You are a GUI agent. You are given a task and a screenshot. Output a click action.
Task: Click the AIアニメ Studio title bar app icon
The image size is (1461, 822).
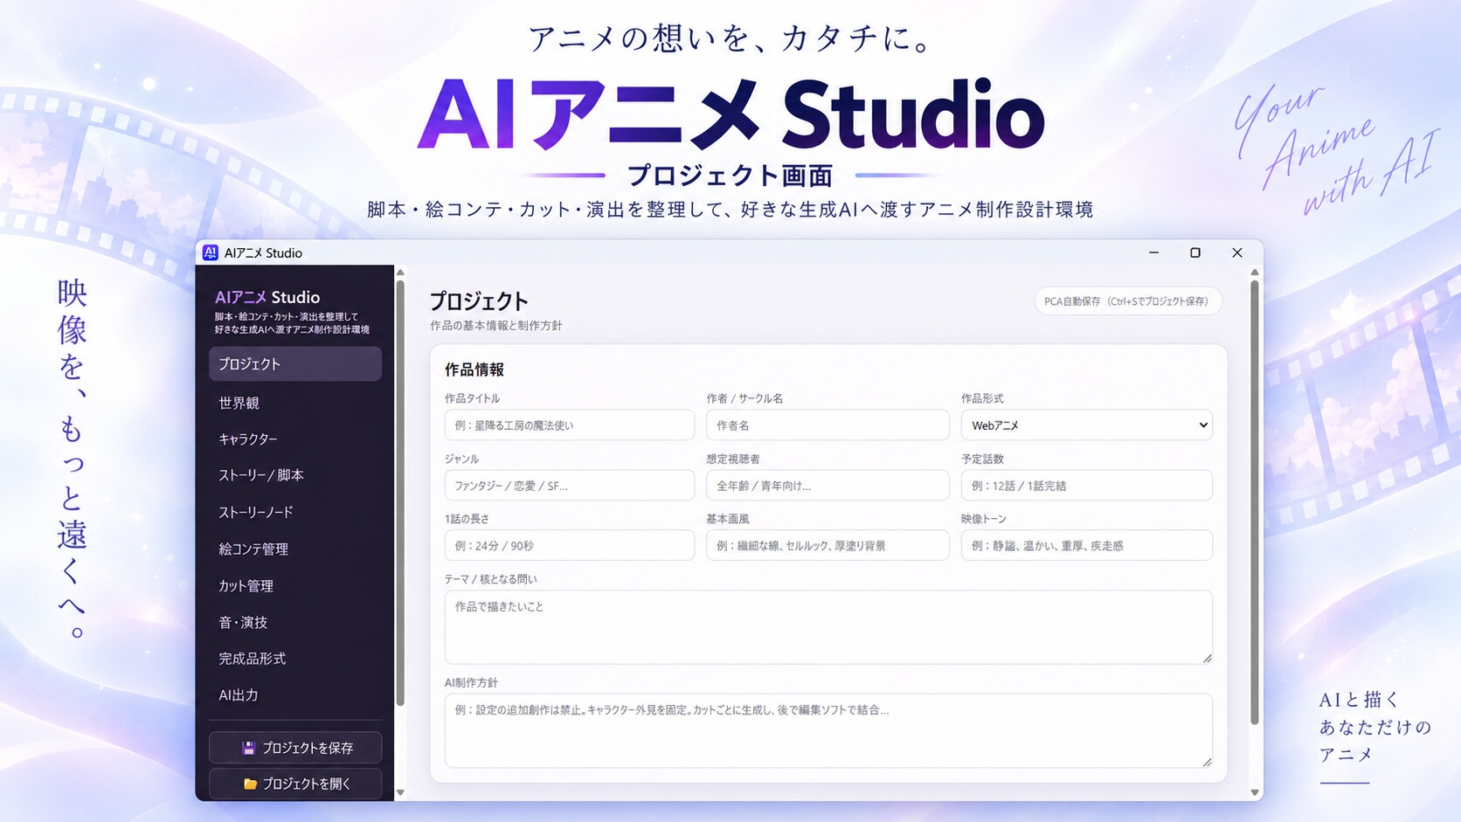point(210,252)
